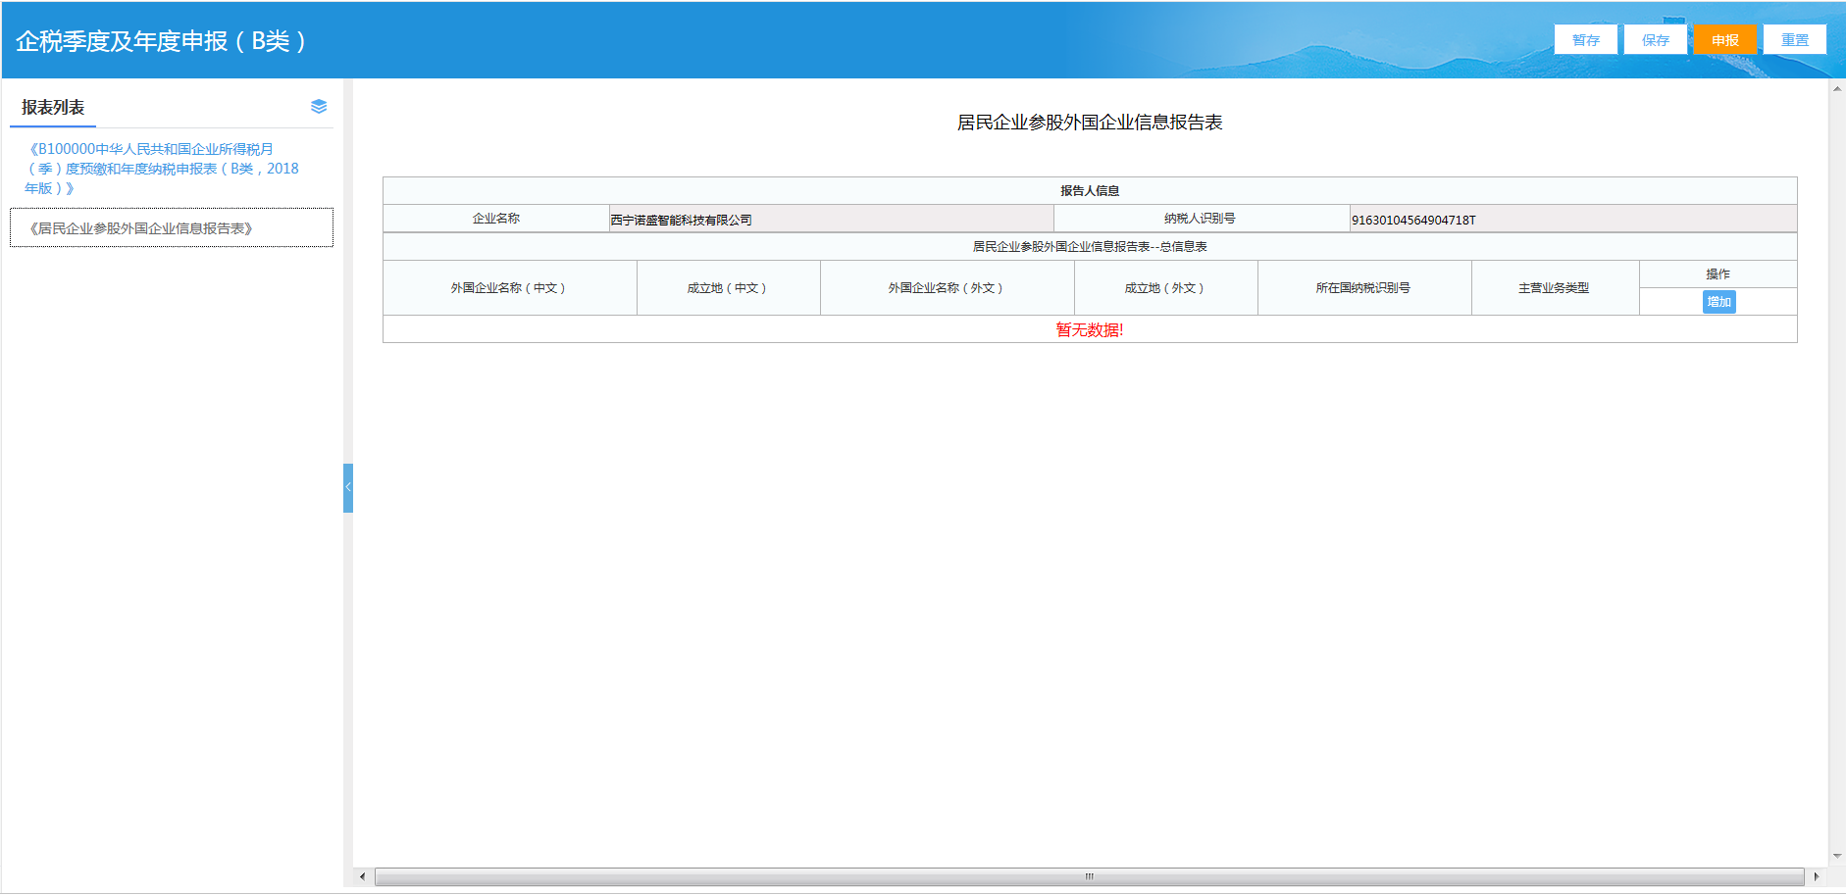Click the 居民企业参股外国企业信息报告表 page title
This screenshot has width=1846, height=895.
click(1091, 123)
